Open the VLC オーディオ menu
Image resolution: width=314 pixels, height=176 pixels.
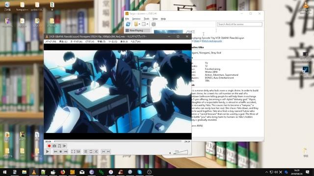tap(77, 42)
